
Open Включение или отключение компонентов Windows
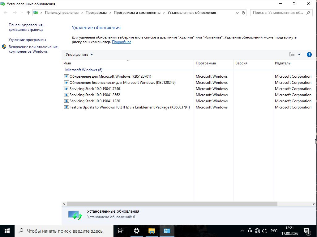33,49
